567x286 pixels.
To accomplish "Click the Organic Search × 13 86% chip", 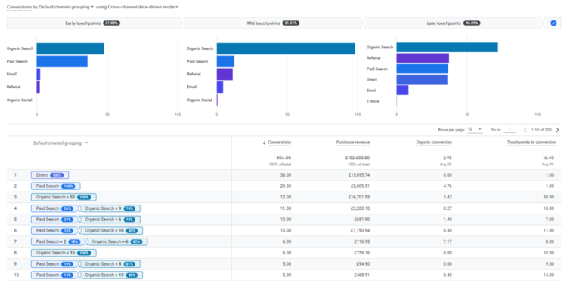I will (111, 275).
